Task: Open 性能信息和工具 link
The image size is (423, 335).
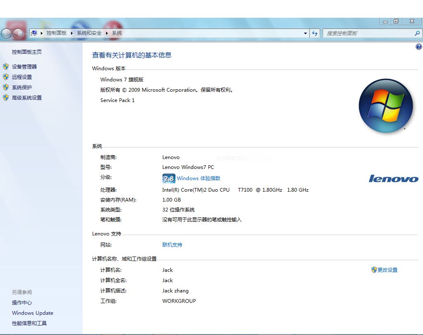Action: click(x=29, y=323)
